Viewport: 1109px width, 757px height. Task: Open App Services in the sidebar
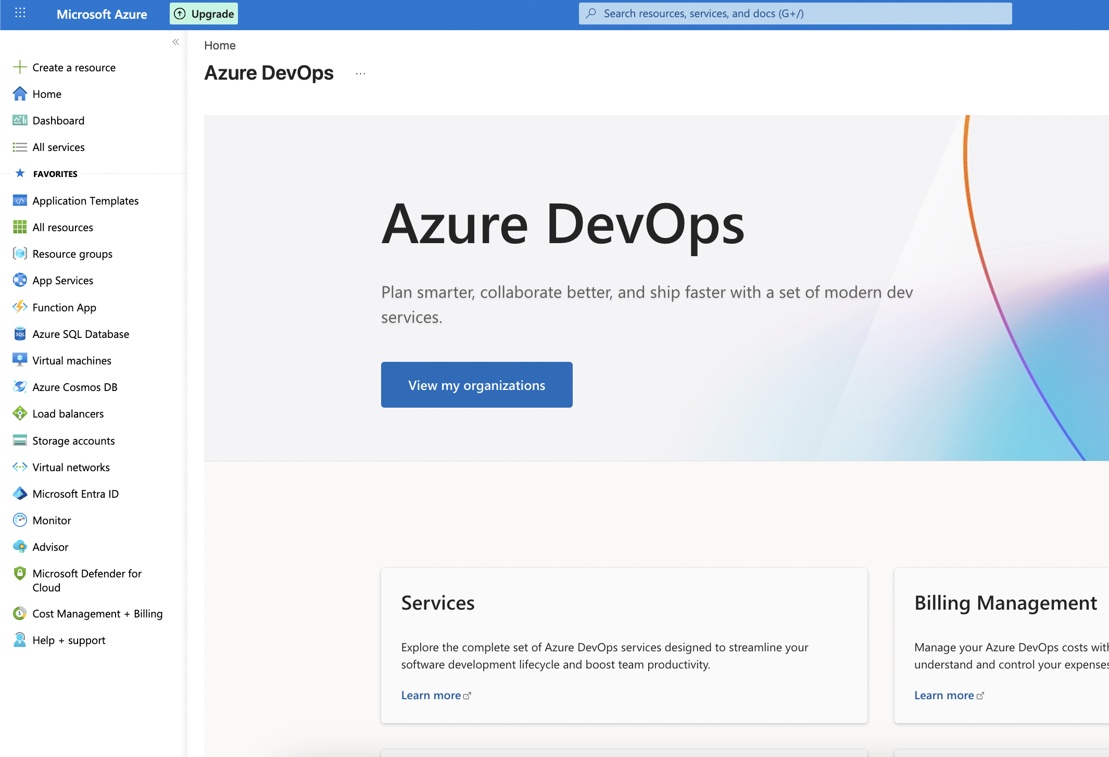62,281
